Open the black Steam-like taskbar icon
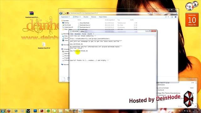Viewport: 201px width, 113px height. coord(28,111)
